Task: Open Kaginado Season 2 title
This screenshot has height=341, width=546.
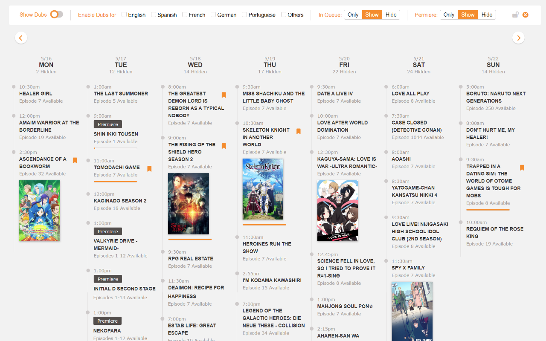Action: coord(120,201)
